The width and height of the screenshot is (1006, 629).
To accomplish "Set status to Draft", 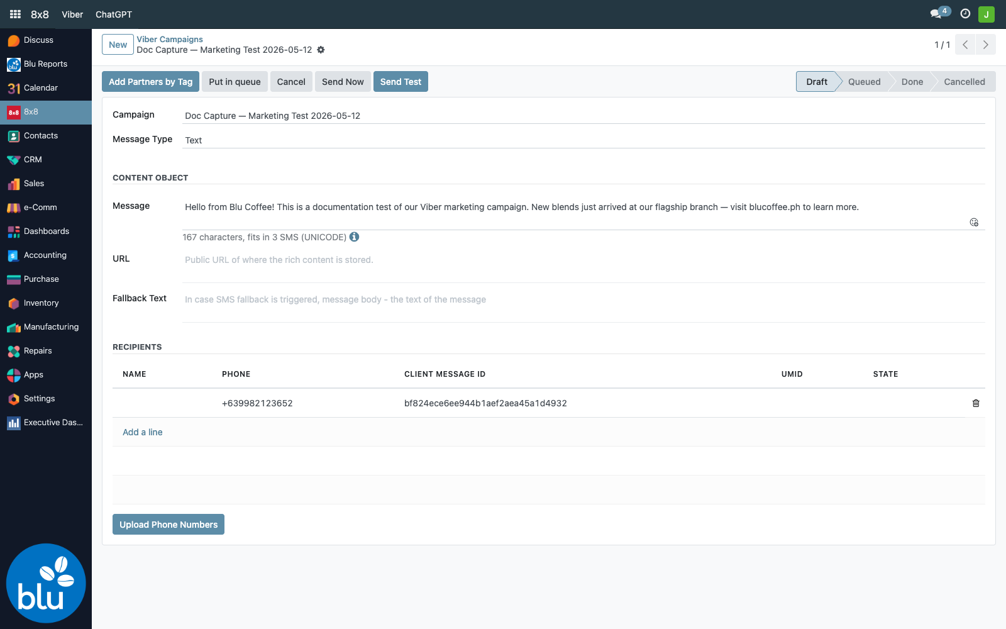I will tap(816, 82).
